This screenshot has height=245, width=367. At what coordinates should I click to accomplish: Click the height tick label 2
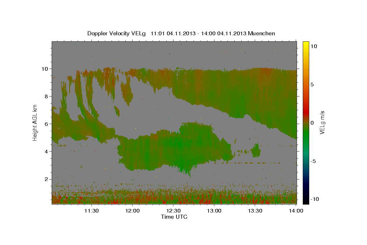pyautogui.click(x=46, y=179)
